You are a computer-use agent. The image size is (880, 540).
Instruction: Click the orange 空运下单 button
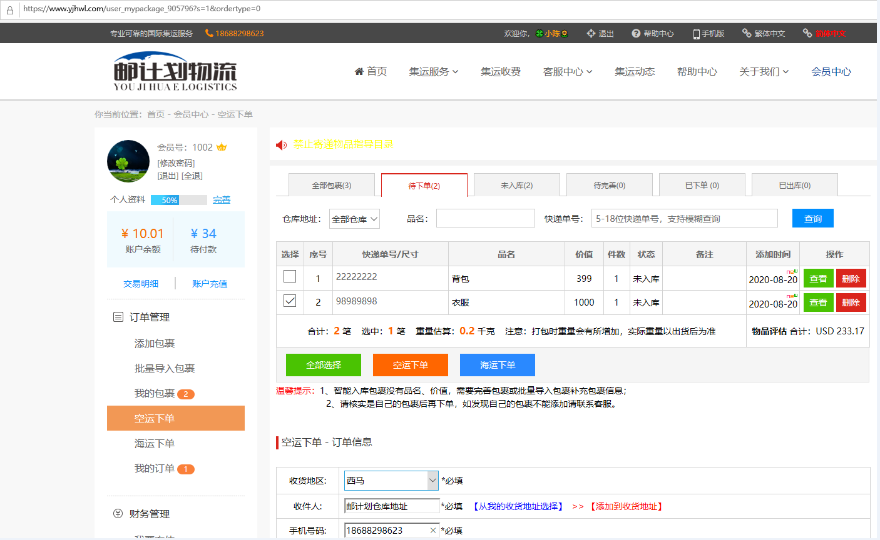click(x=411, y=365)
